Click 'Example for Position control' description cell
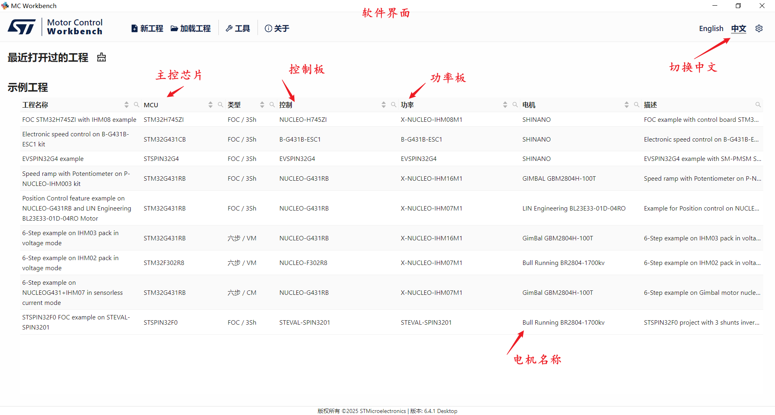The width and height of the screenshot is (775, 415). point(702,209)
